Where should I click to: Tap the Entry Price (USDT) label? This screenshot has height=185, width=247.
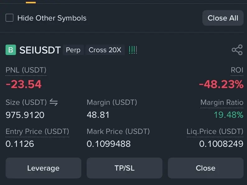tap(37, 132)
